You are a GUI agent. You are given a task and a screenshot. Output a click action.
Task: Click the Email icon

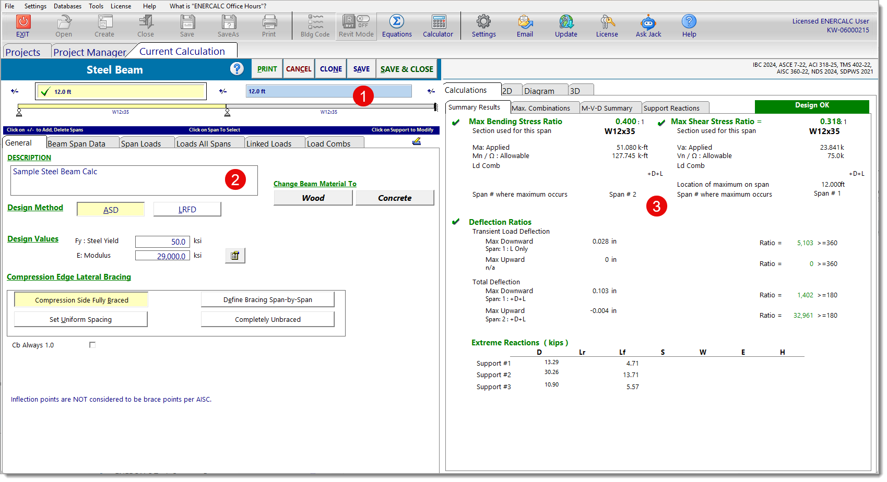click(x=525, y=22)
